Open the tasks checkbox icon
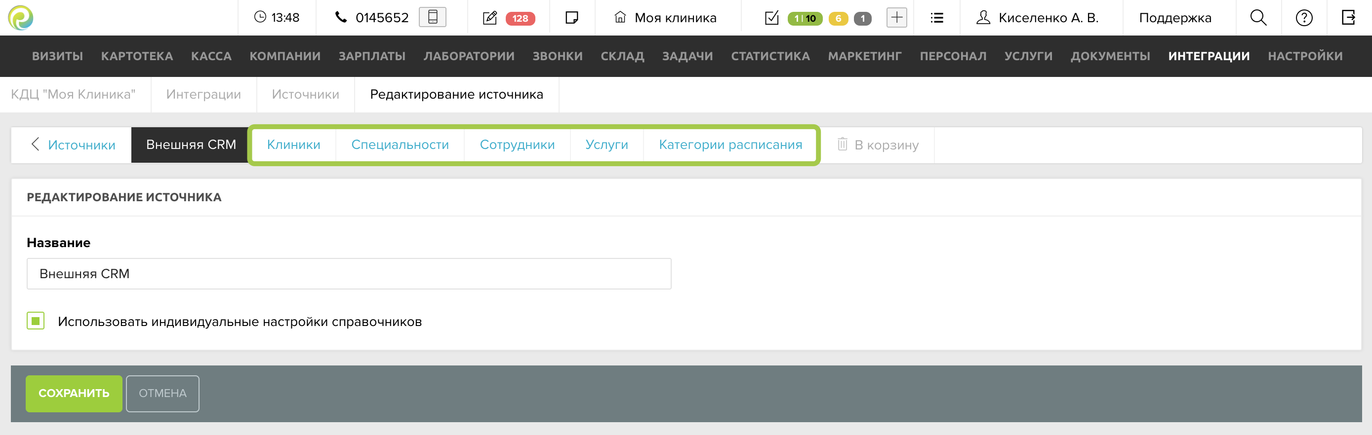1372x435 pixels. coord(772,18)
